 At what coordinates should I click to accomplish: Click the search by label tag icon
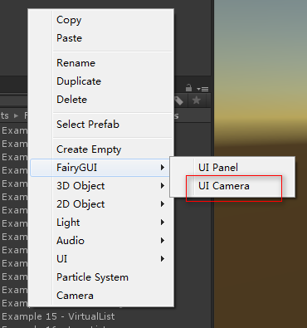tap(179, 100)
